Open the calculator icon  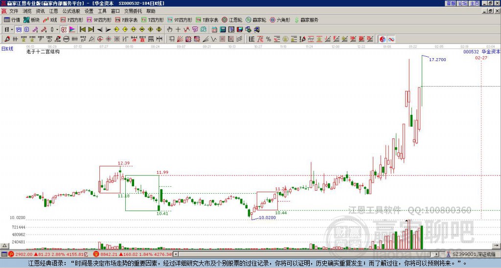pyautogui.click(x=223, y=30)
